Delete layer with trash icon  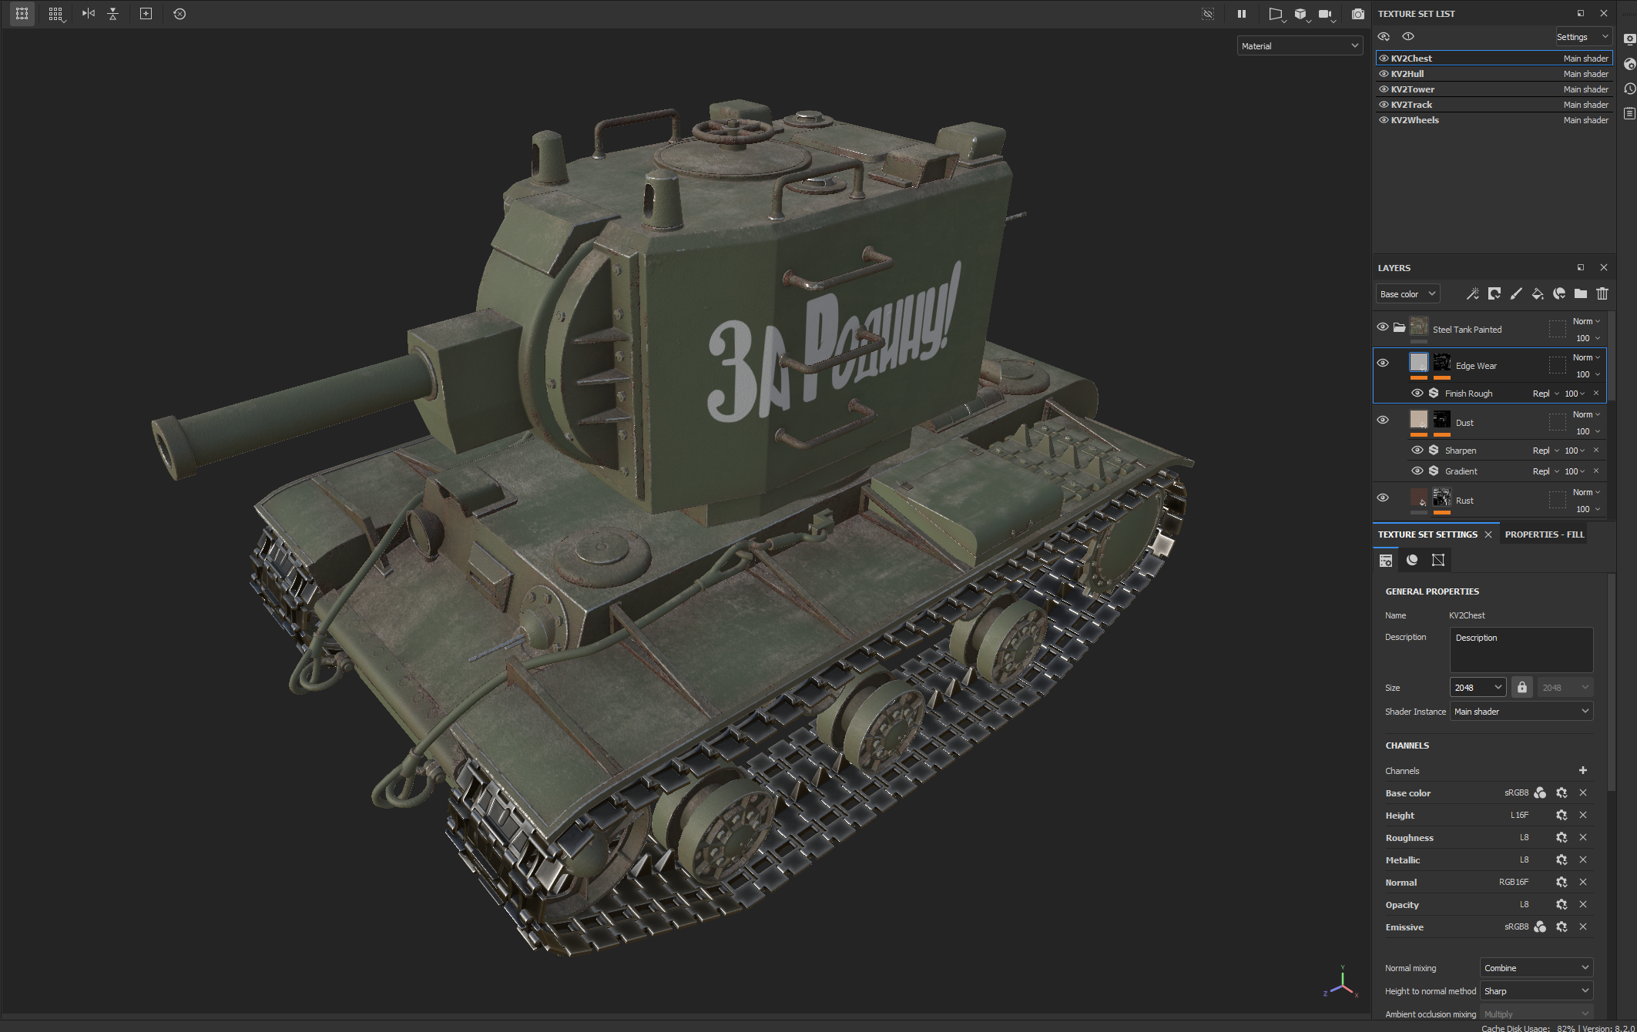click(x=1602, y=293)
